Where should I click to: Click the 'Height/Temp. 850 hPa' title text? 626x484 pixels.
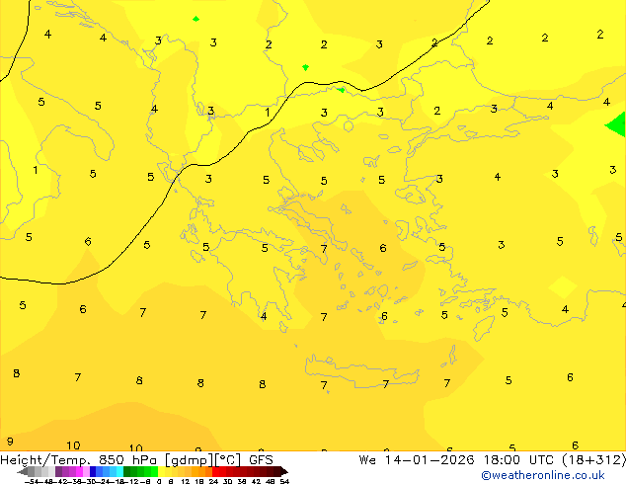[x=79, y=459]
